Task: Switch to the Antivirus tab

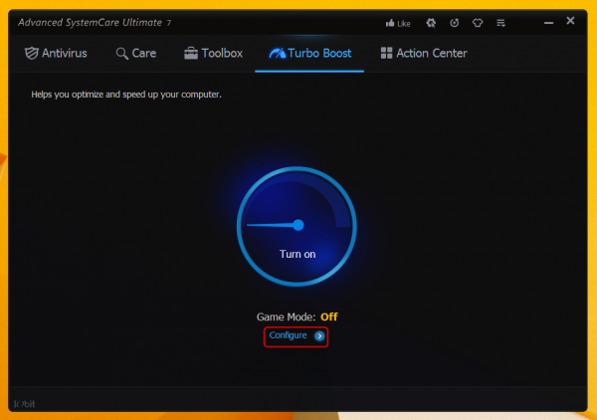Action: click(56, 54)
